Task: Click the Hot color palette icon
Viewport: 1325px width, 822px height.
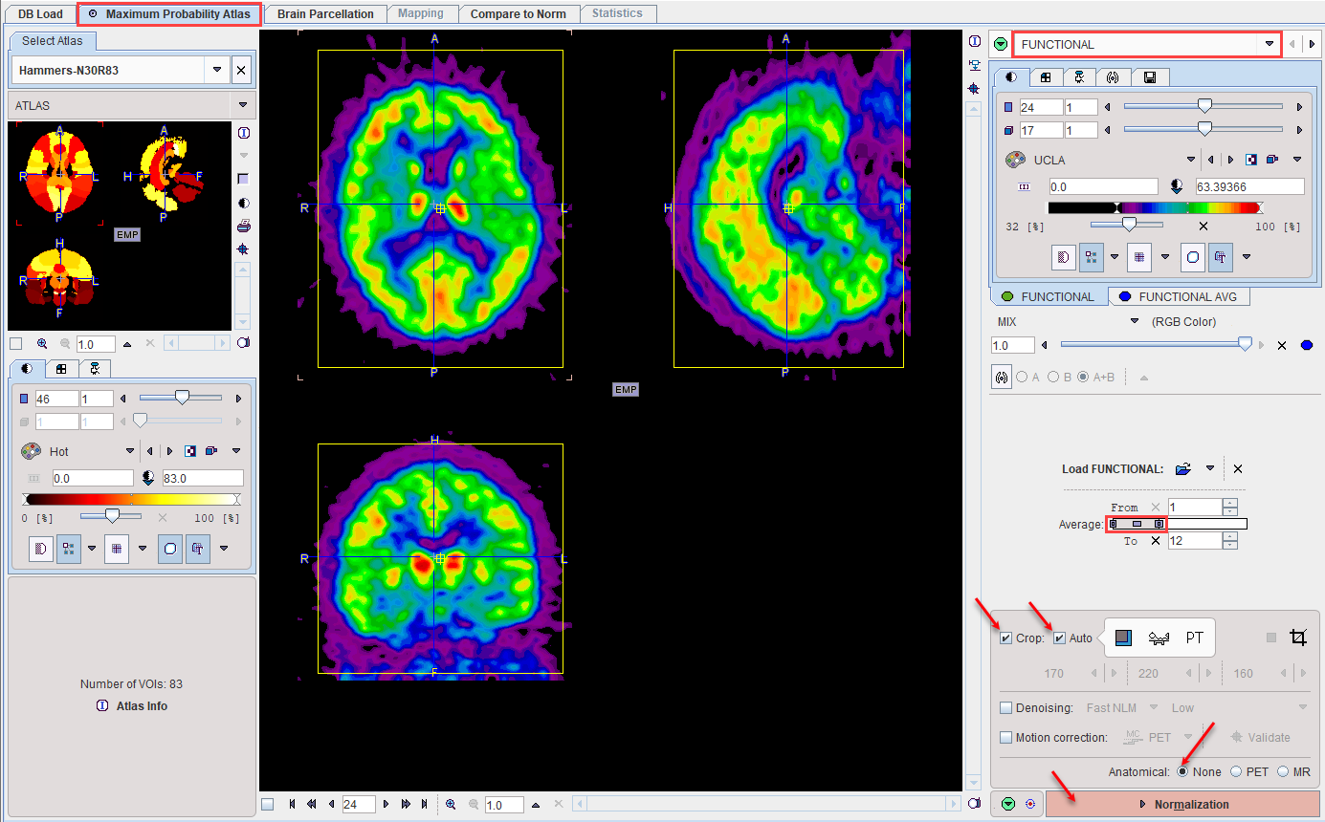Action: pyautogui.click(x=32, y=451)
